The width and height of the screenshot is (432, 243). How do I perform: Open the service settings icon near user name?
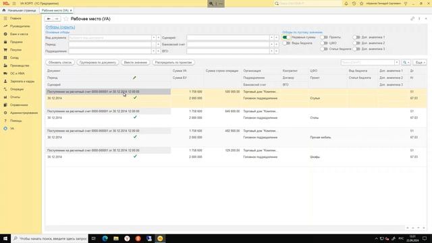pos(406,3)
